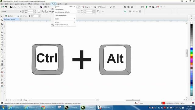Click the Print icon
Viewport: 195px width, 110px height.
tap(15, 7)
